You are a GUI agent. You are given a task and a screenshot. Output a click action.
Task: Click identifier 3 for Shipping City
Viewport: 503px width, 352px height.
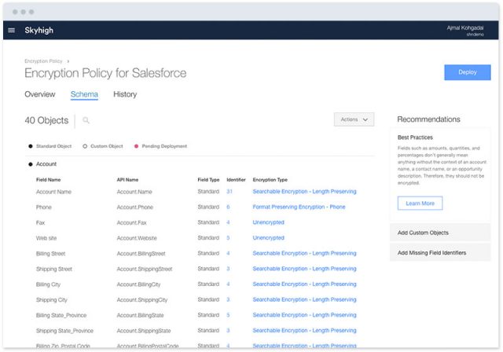[228, 299]
